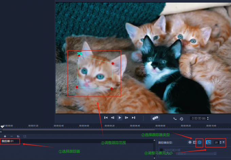This screenshot has width=231, height=160.
Task: Click the rename tracker icon
Action: point(18,137)
